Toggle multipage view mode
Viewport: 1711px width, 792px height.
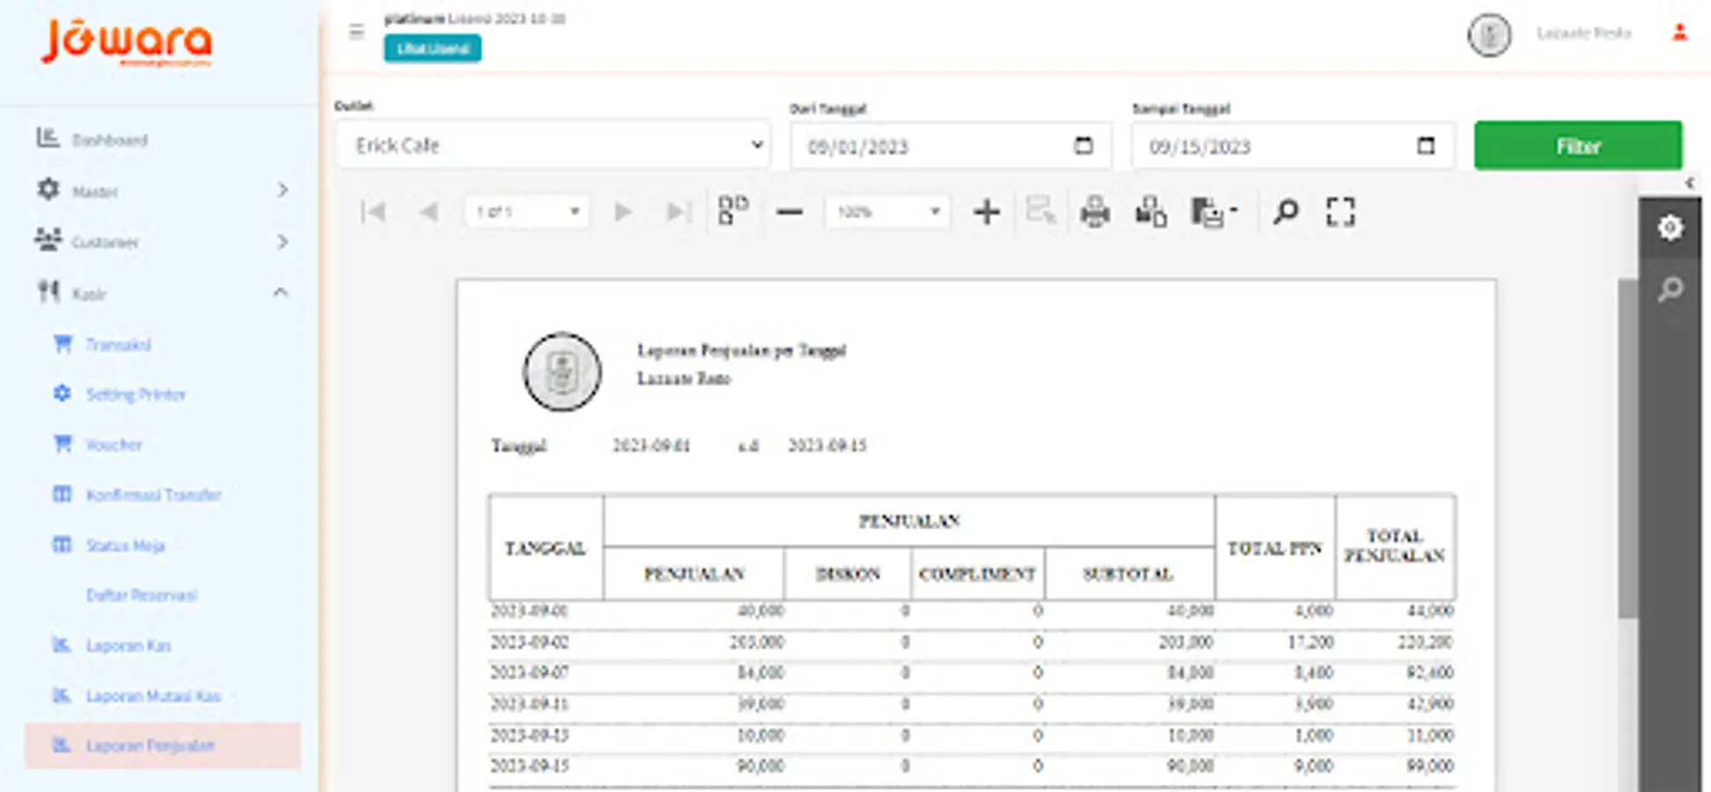coord(732,211)
